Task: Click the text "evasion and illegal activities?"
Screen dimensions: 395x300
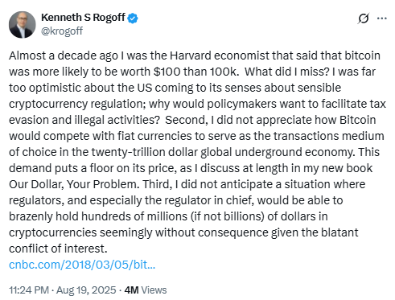Action: point(84,120)
